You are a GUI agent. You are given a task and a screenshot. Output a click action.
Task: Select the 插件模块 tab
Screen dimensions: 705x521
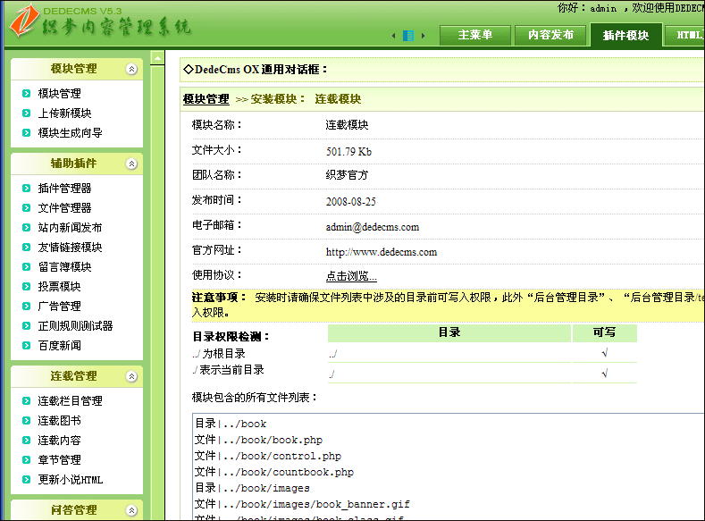tap(625, 36)
